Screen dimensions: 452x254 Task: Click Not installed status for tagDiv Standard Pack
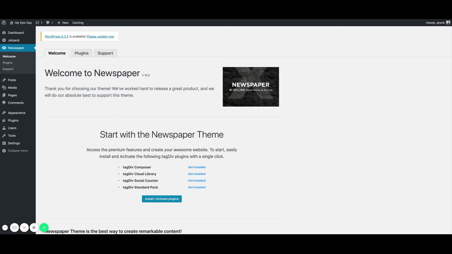(197, 187)
